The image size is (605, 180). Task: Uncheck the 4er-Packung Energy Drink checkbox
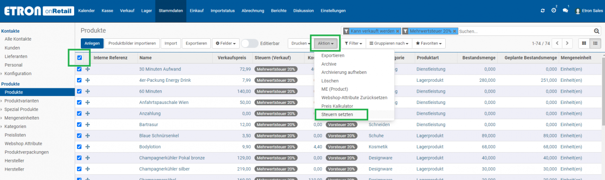[x=79, y=80]
